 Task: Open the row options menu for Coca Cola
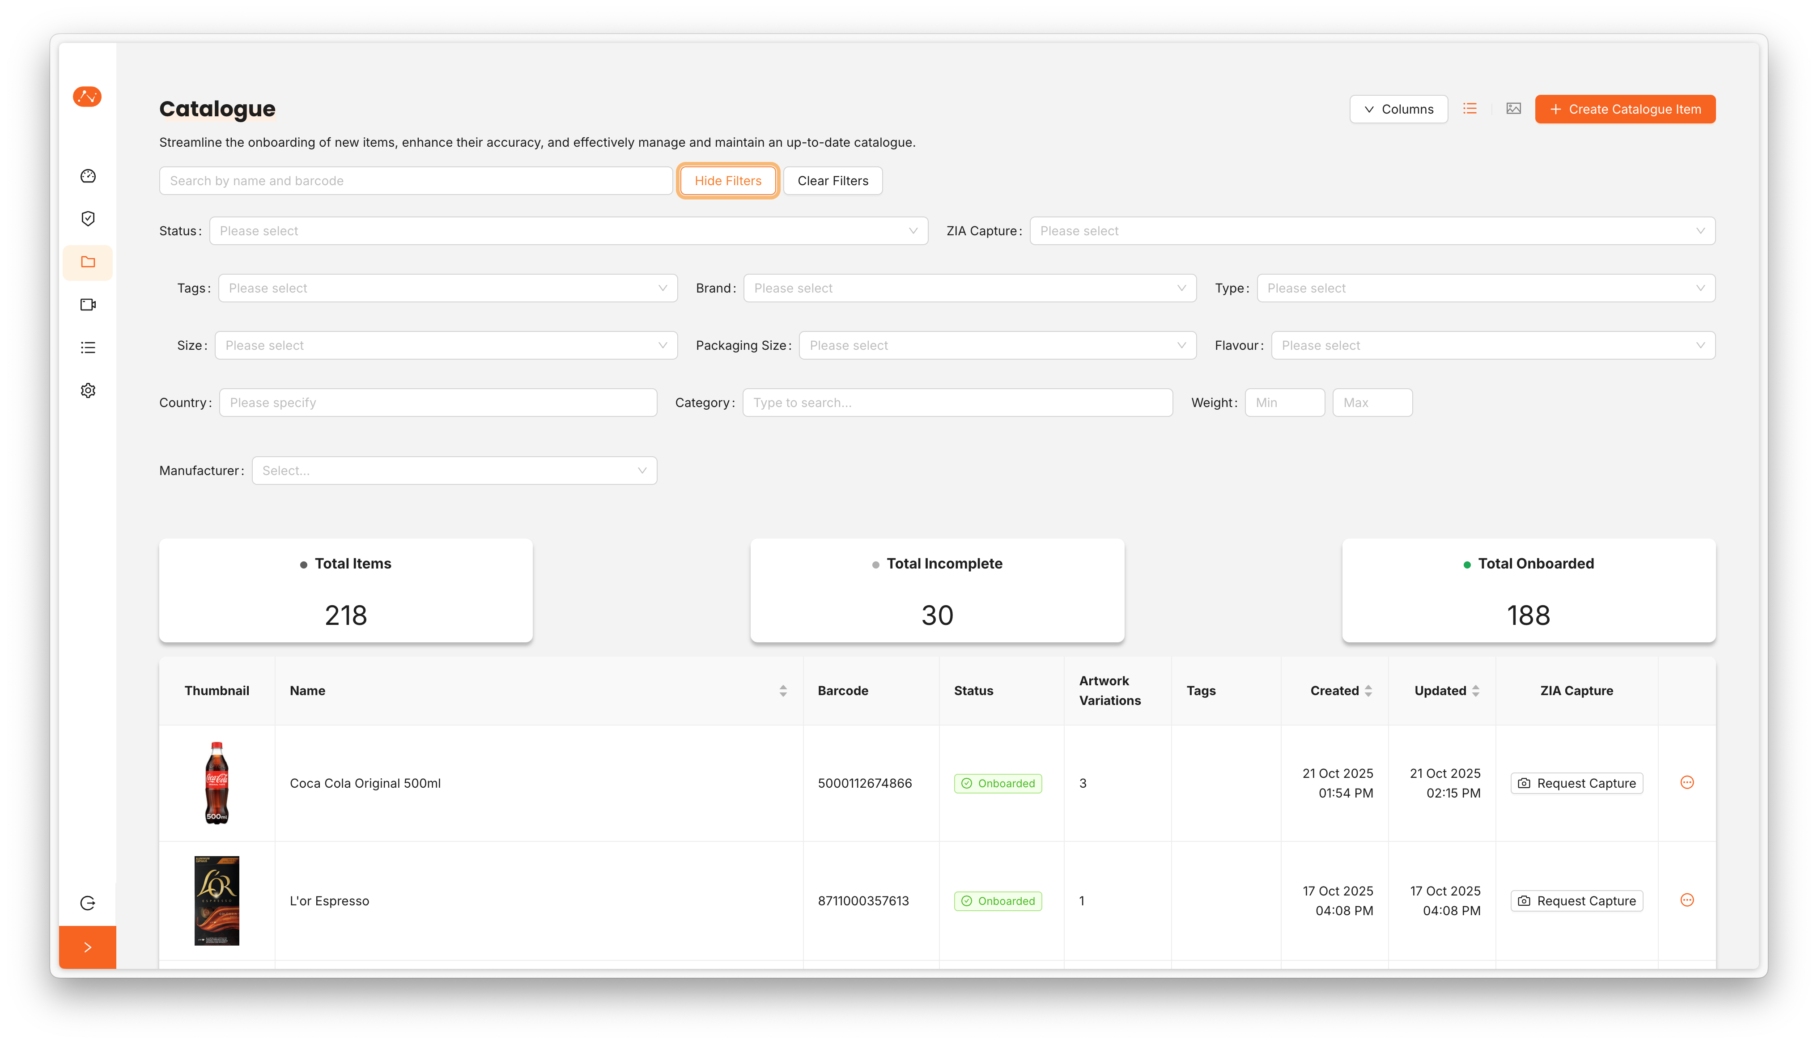point(1687,783)
